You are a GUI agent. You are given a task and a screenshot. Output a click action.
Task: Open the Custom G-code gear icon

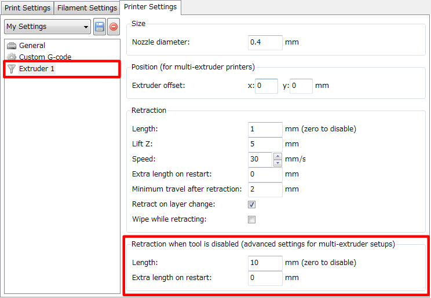(12, 57)
